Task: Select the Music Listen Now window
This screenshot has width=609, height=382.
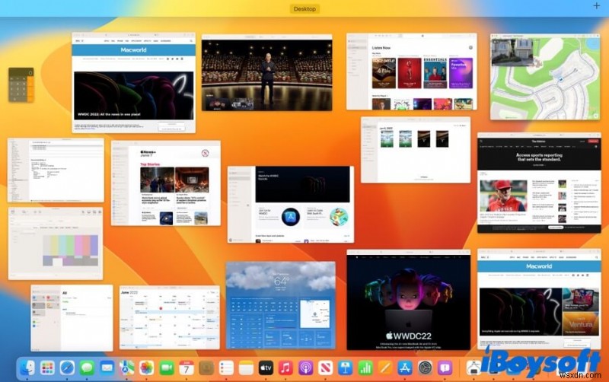Action: click(412, 72)
